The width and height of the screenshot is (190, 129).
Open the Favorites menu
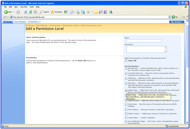(24, 7)
